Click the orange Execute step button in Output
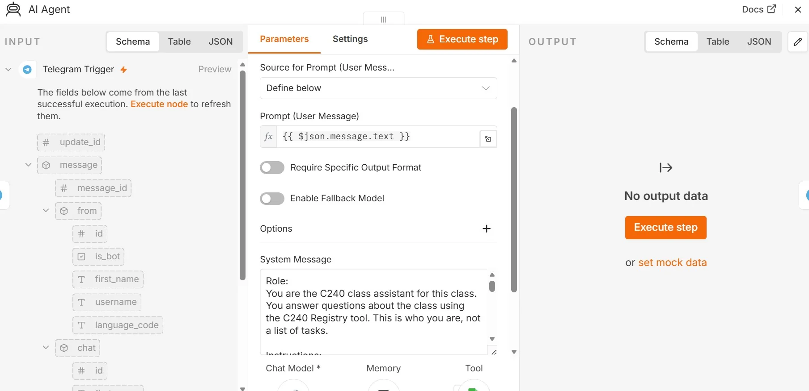The height and width of the screenshot is (391, 809). 665,228
